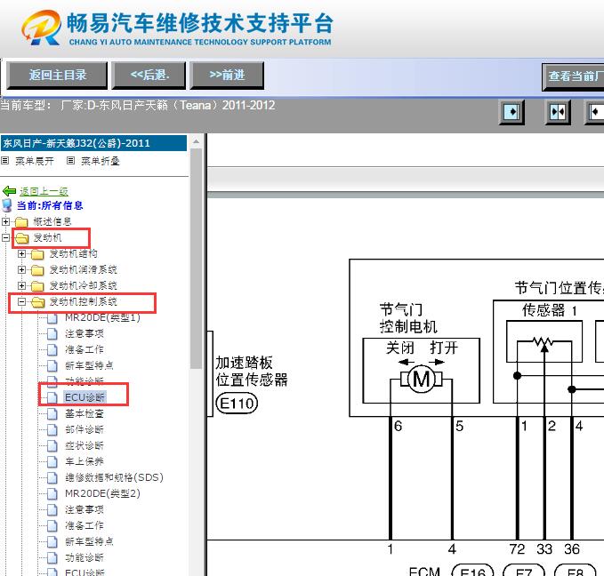604x576 pixels.
Task: Click the 概述信息 folder icon
Action: click(x=21, y=222)
